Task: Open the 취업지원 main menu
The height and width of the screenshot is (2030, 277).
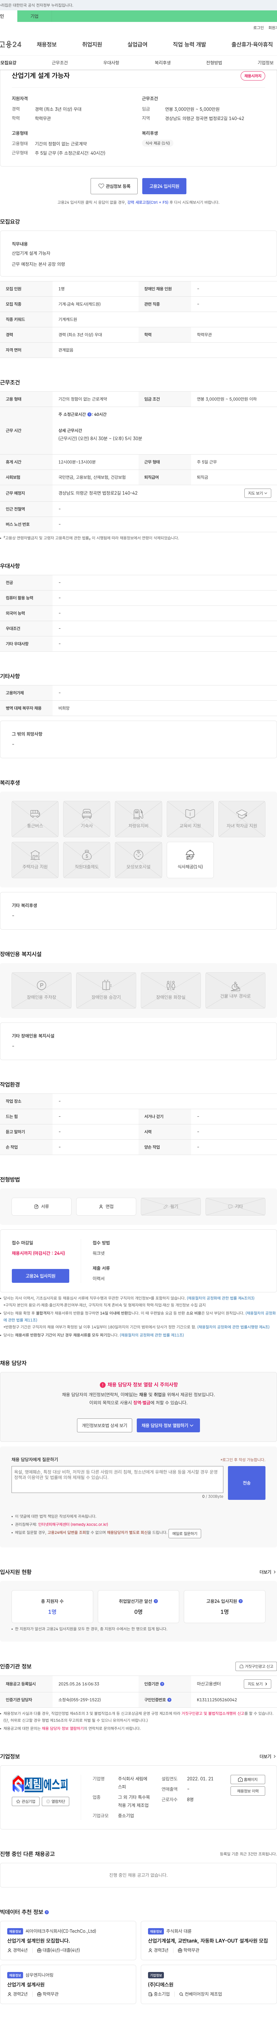Action: click(92, 44)
